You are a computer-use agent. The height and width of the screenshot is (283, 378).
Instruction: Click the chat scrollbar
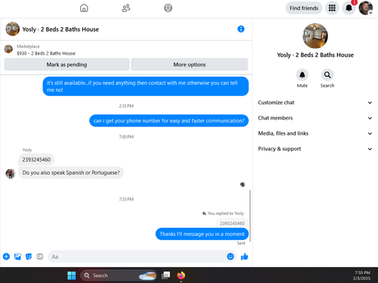[x=250, y=216]
